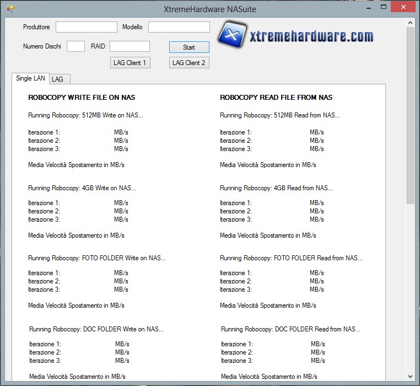420x386 pixels.
Task: Click the LAG Client 1 button
Action: point(130,63)
